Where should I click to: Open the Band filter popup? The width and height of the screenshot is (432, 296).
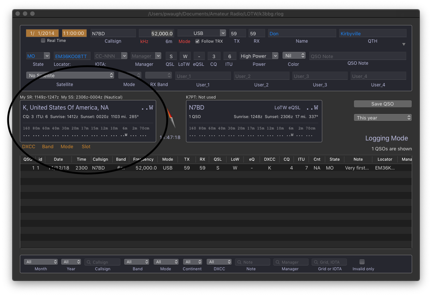point(137,262)
